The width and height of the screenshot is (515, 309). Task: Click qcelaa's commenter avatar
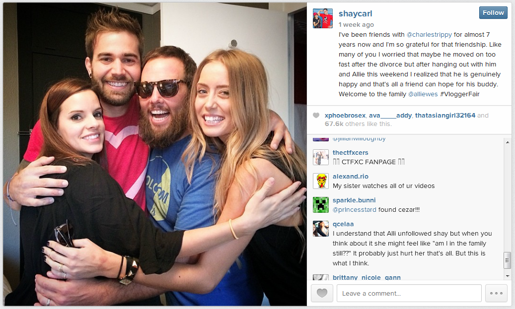pyautogui.click(x=320, y=229)
